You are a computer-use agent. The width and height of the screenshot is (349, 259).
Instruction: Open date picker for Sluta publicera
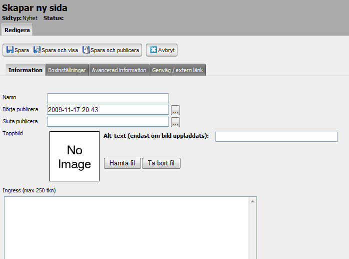175,122
